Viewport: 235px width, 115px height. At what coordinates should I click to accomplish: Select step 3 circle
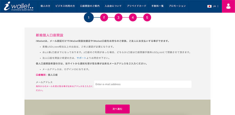[x=119, y=17]
